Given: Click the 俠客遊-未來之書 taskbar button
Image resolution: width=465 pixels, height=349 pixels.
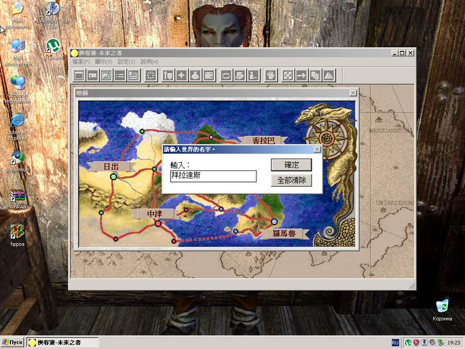Looking at the screenshot, I should pos(63,343).
